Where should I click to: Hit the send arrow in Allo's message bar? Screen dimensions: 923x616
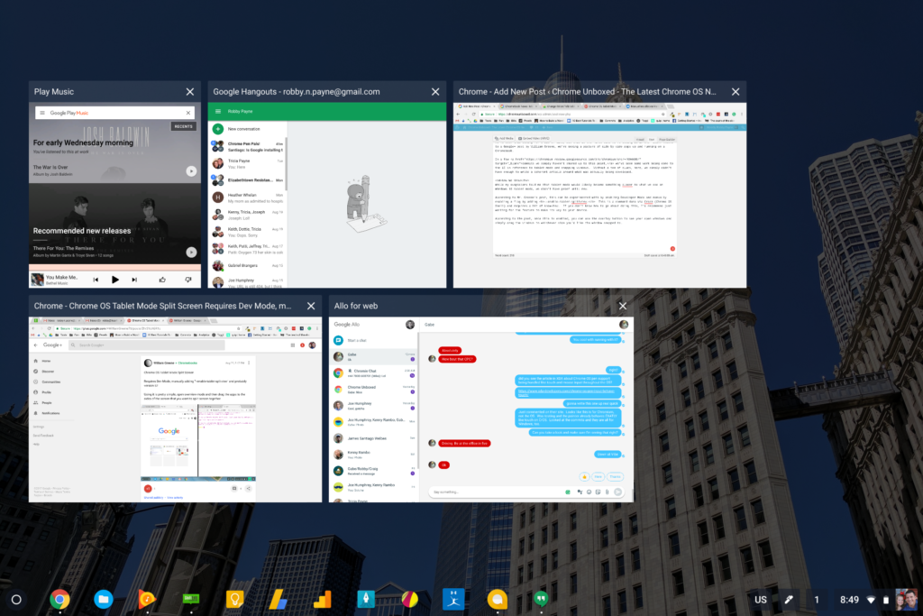click(617, 492)
